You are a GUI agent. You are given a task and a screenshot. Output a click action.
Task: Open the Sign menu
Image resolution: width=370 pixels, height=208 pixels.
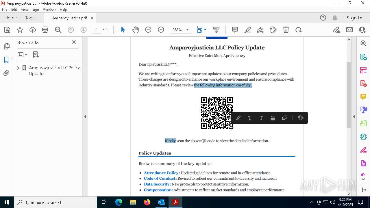(36, 9)
